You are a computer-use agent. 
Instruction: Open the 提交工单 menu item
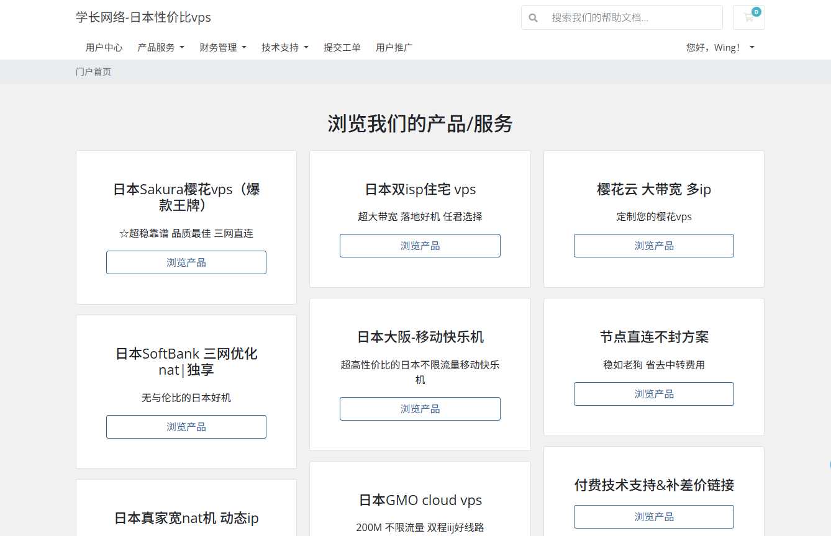[342, 47]
